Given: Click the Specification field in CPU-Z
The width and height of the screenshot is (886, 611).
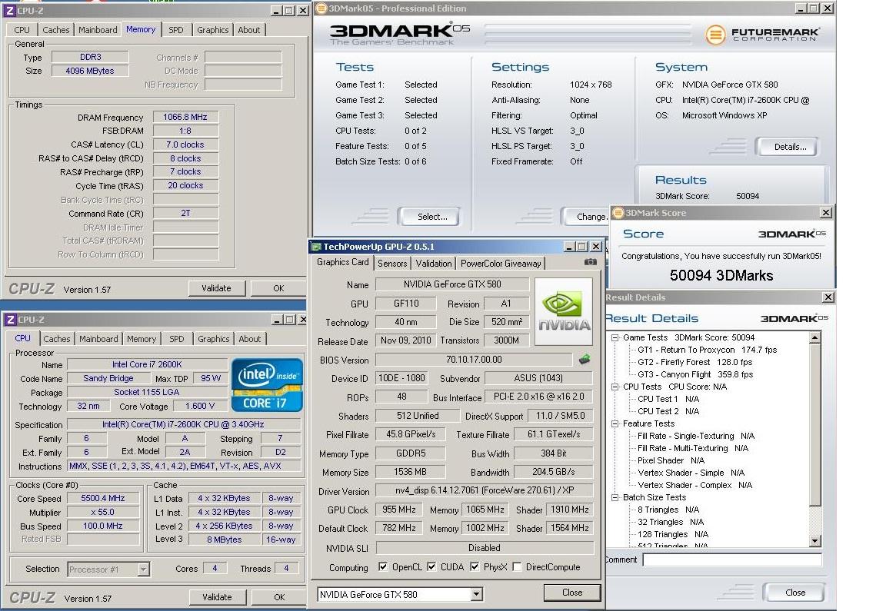Looking at the screenshot, I should [x=184, y=425].
